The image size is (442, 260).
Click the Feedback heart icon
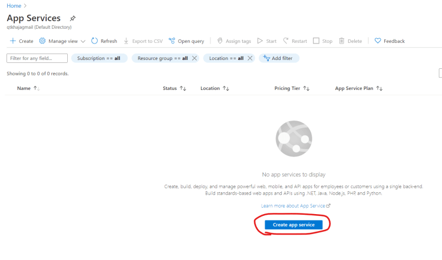[x=378, y=41]
